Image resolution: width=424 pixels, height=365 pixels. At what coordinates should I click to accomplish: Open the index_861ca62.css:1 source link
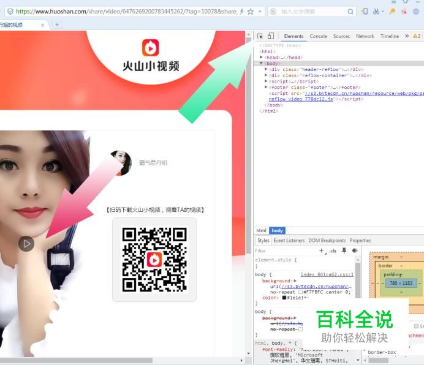coord(327,274)
